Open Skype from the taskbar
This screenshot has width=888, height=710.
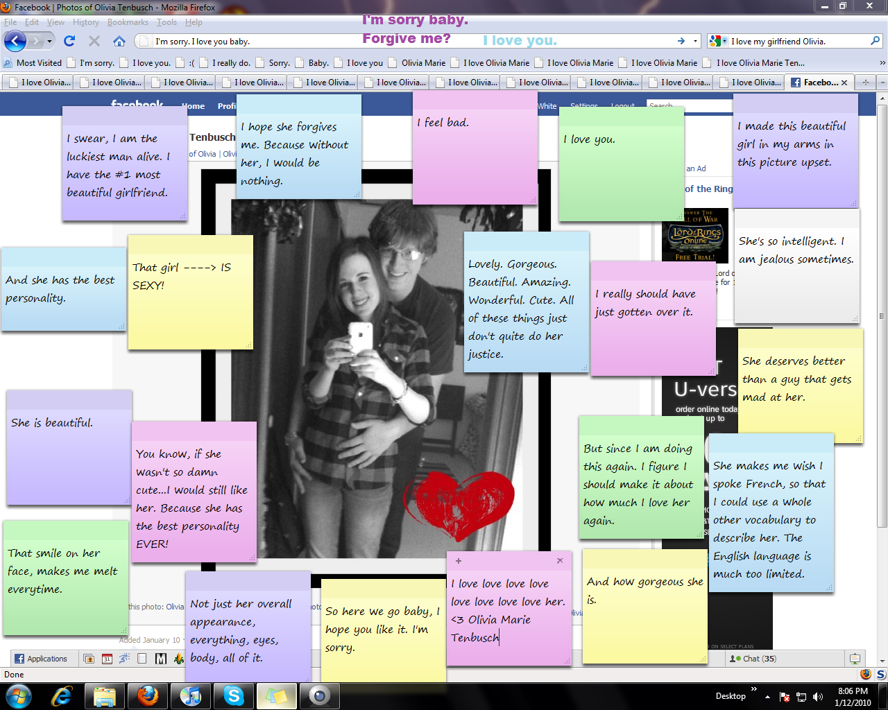pyautogui.click(x=234, y=696)
